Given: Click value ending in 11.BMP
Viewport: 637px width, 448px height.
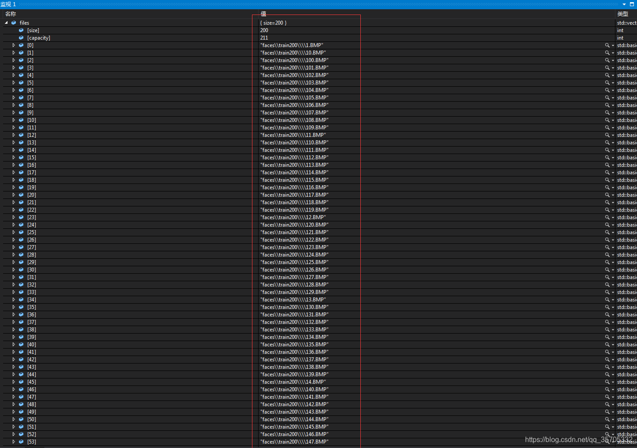Looking at the screenshot, I should tap(293, 135).
